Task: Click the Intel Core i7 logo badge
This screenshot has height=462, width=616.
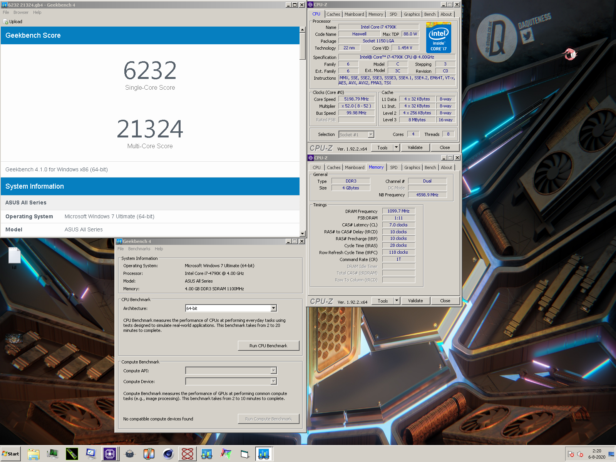Action: [439, 38]
